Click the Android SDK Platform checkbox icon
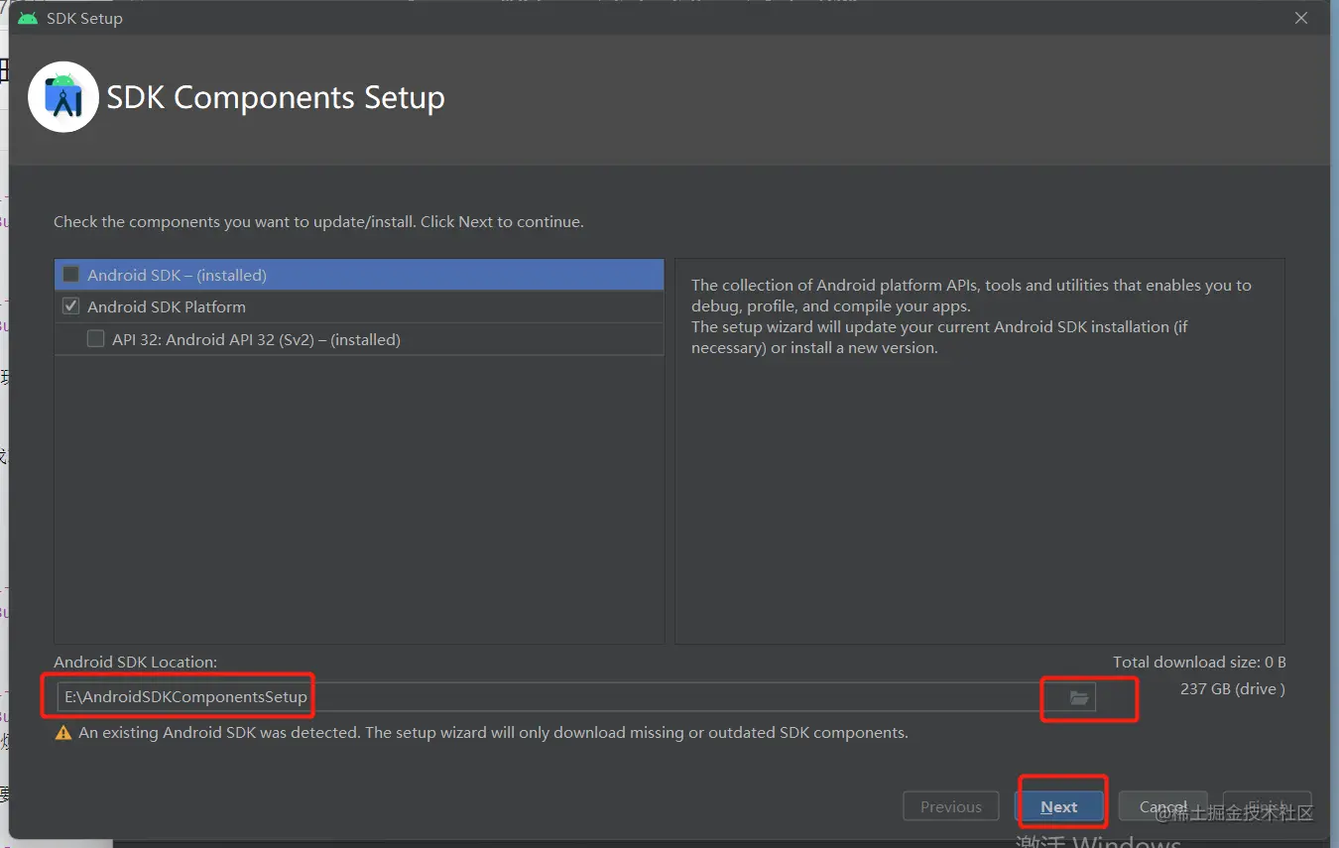The width and height of the screenshot is (1339, 848). 69,305
